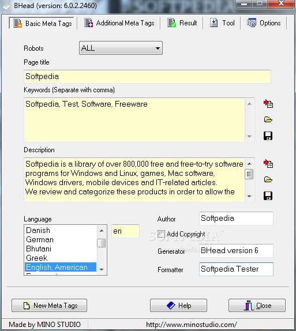The height and width of the screenshot is (331, 296).
Task: Click Keywords scroll down arrow
Action: [249, 136]
